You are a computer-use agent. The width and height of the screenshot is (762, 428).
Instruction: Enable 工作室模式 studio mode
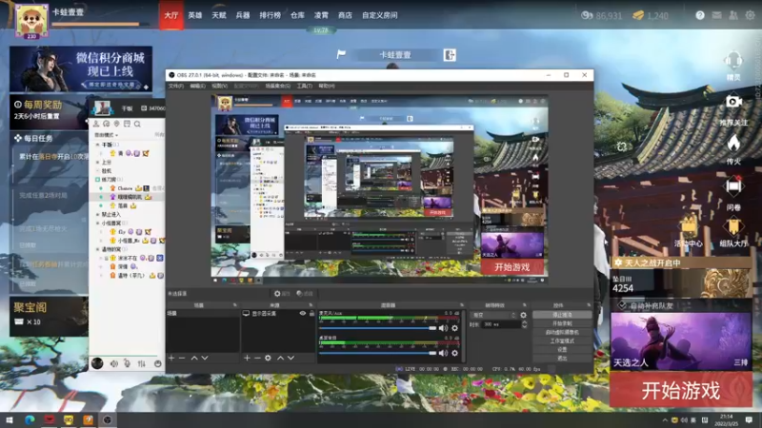click(562, 341)
